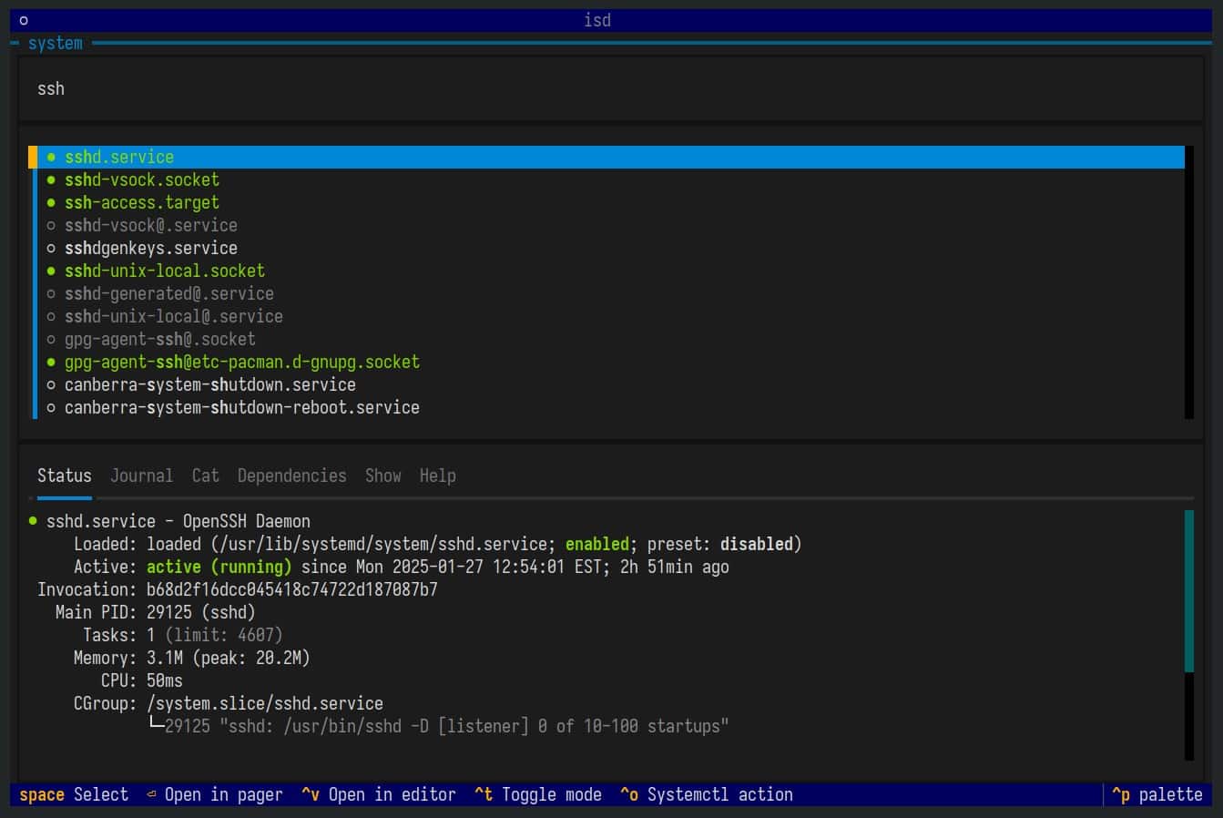Click the green status dot beside sshd.service
The image size is (1223, 818).
click(51, 157)
